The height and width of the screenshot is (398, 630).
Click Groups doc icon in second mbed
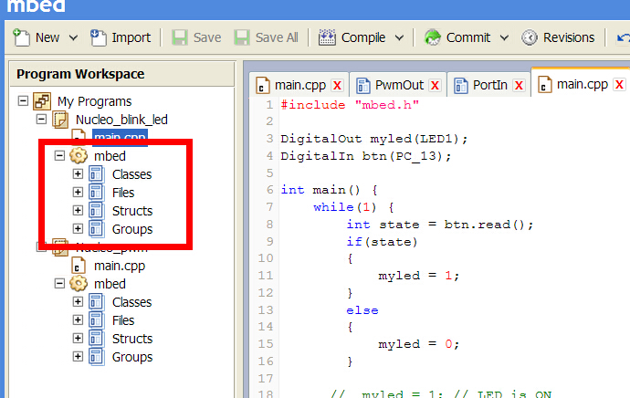[97, 357]
